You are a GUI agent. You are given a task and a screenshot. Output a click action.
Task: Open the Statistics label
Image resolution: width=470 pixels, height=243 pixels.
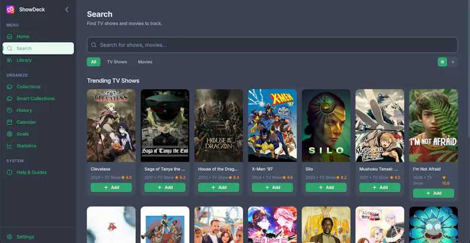(x=26, y=146)
